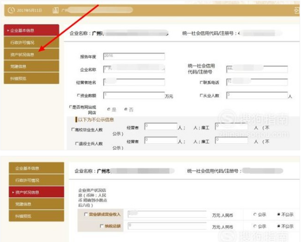Open 资产状况信息 in upper sidebar

pos(31,54)
